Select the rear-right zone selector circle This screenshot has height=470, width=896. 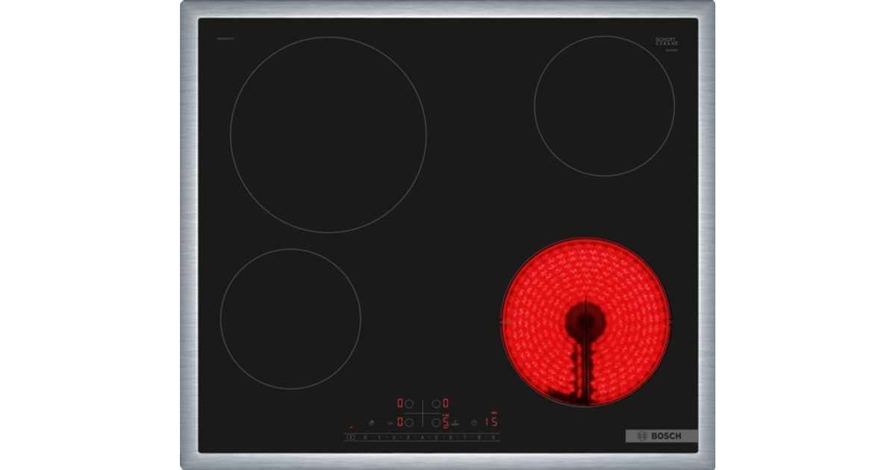[436, 404]
